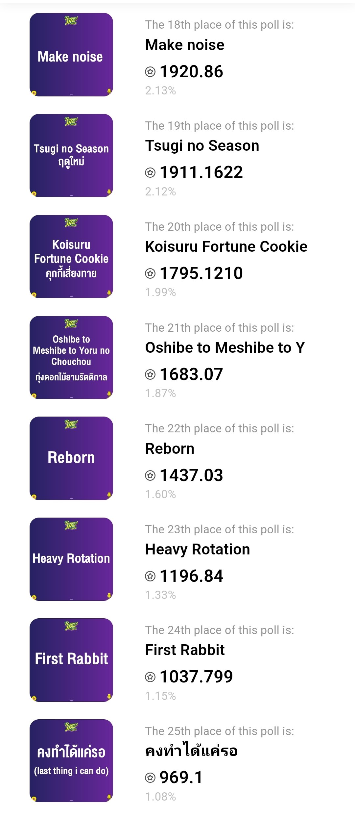Click star icon beside 1437.03 score
Screen dimensions: 355x819
150,475
